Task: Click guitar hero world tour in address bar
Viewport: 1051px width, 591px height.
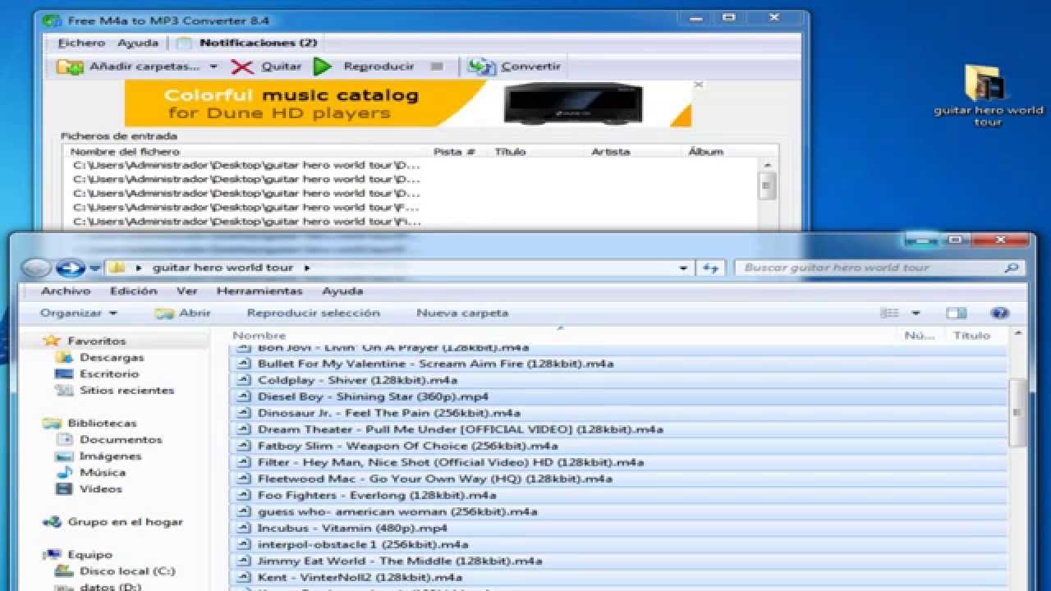Action: click(x=223, y=268)
